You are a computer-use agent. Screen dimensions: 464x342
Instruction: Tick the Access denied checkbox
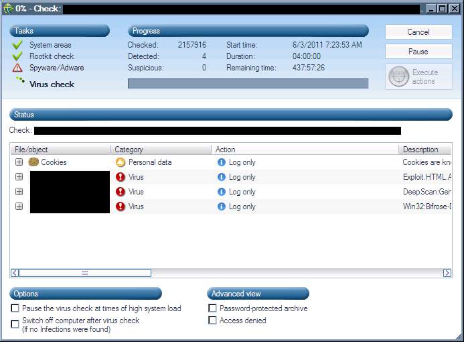[x=213, y=321]
